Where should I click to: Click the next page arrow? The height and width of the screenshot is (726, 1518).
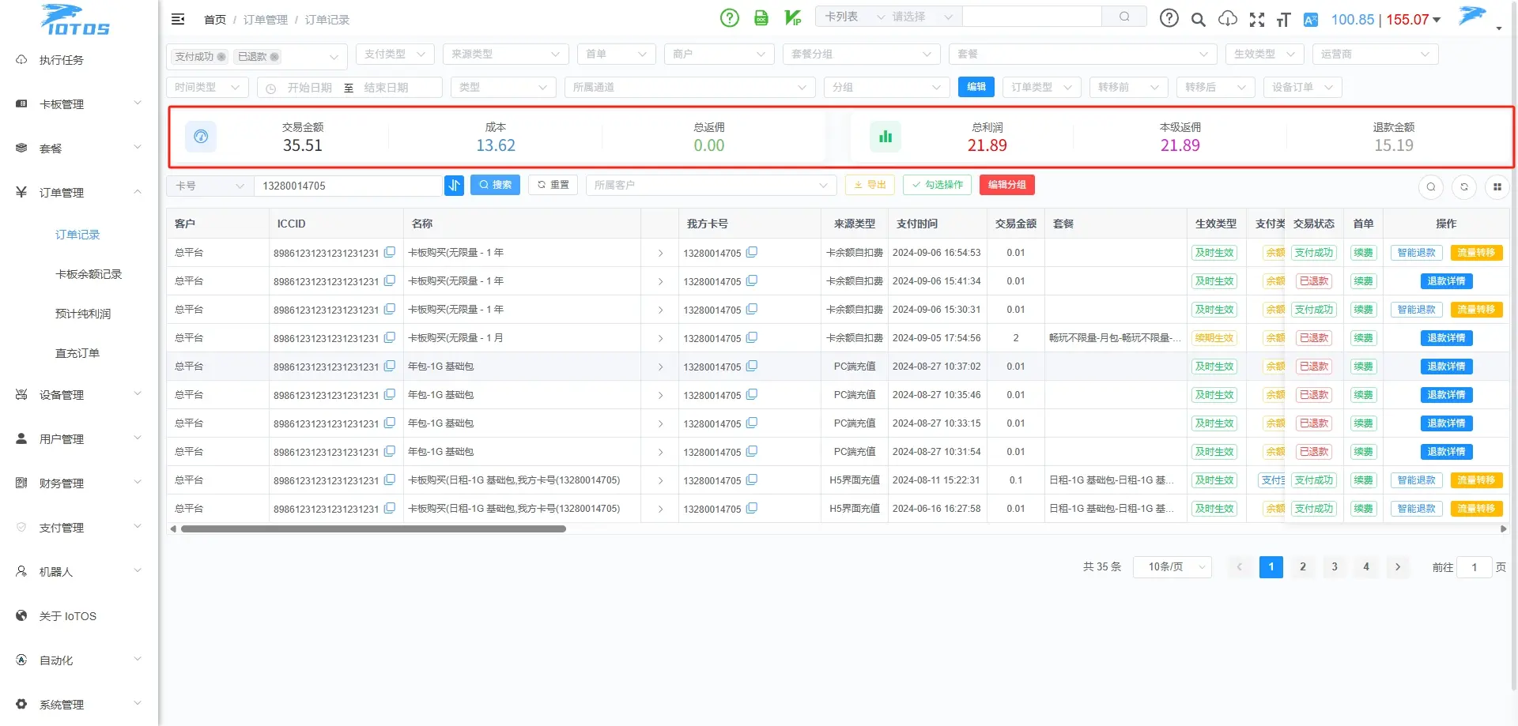[1398, 567]
